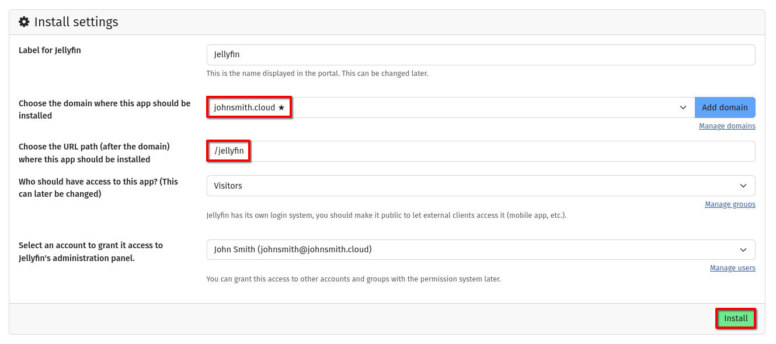Click the Add domain button

tap(725, 107)
